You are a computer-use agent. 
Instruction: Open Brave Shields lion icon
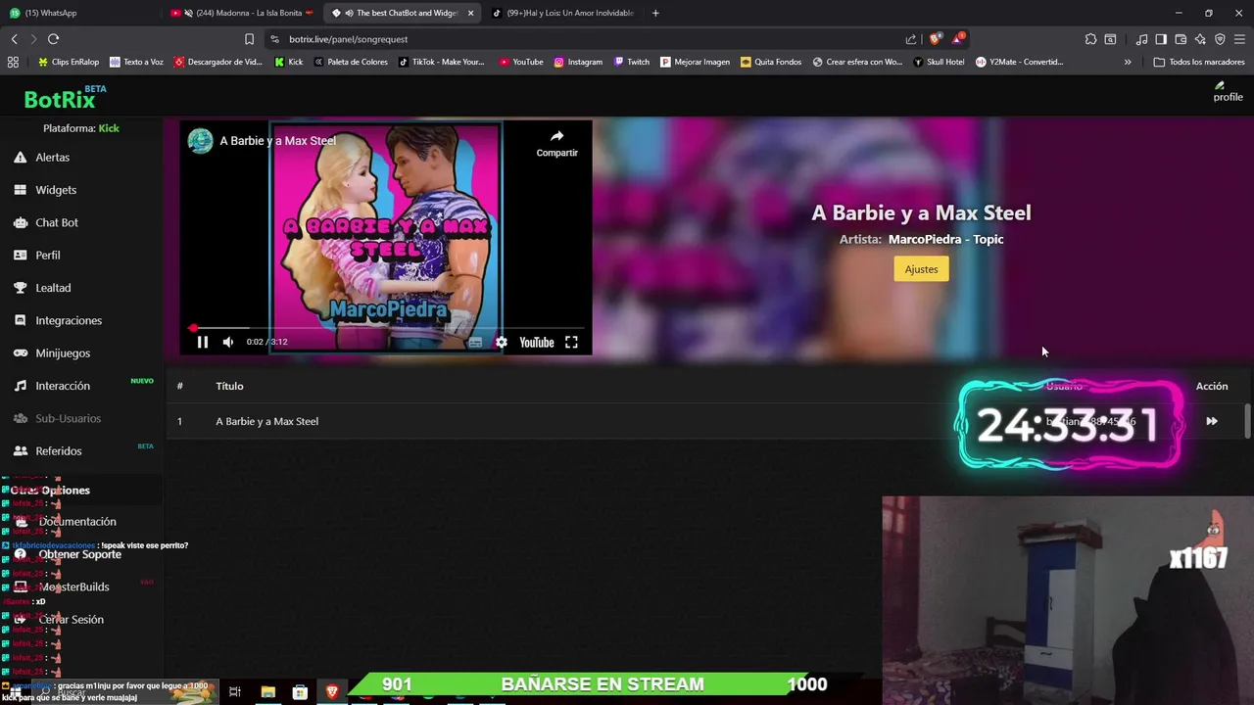pyautogui.click(x=936, y=39)
